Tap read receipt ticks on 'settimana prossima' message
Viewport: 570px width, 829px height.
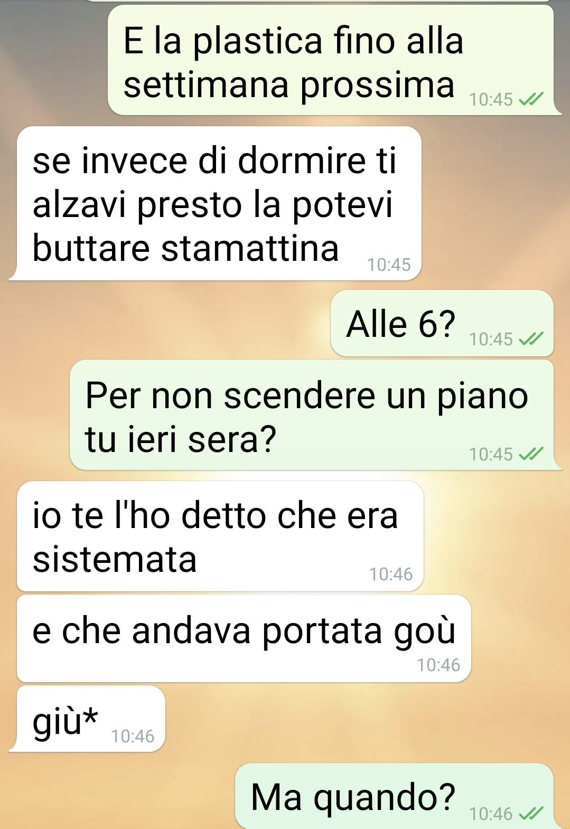530,99
